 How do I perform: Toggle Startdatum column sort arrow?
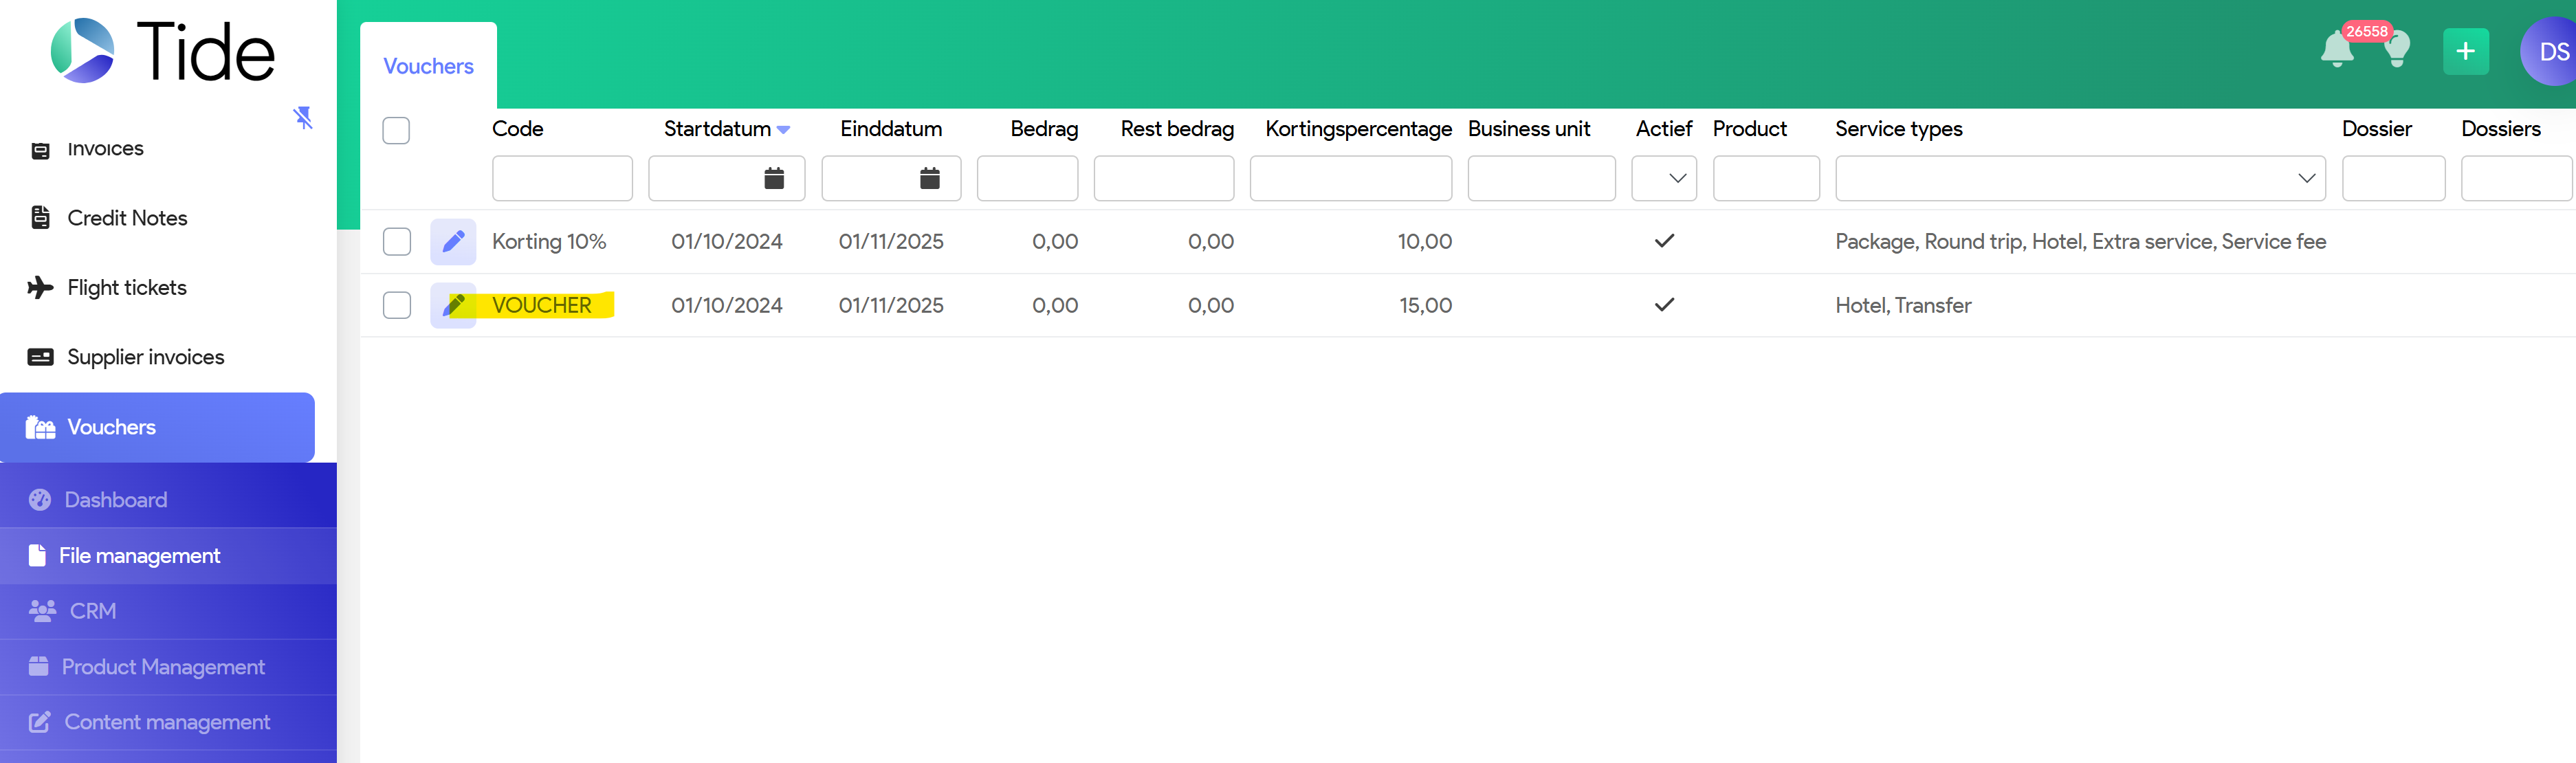(784, 130)
